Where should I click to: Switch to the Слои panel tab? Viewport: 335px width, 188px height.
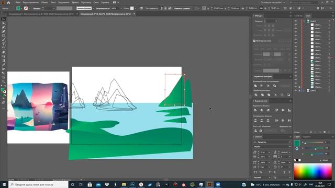pos(308,16)
